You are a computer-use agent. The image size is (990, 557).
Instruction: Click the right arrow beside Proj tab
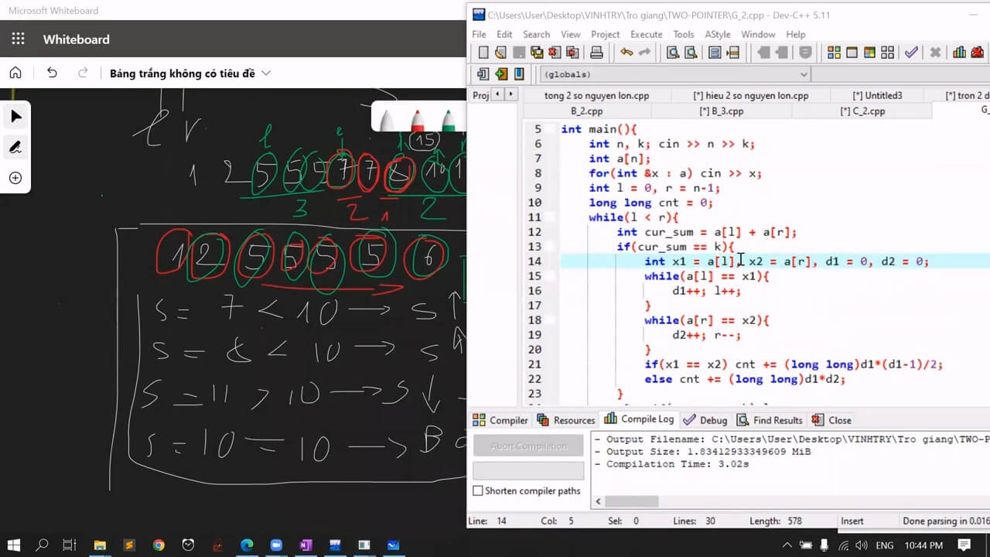click(510, 94)
